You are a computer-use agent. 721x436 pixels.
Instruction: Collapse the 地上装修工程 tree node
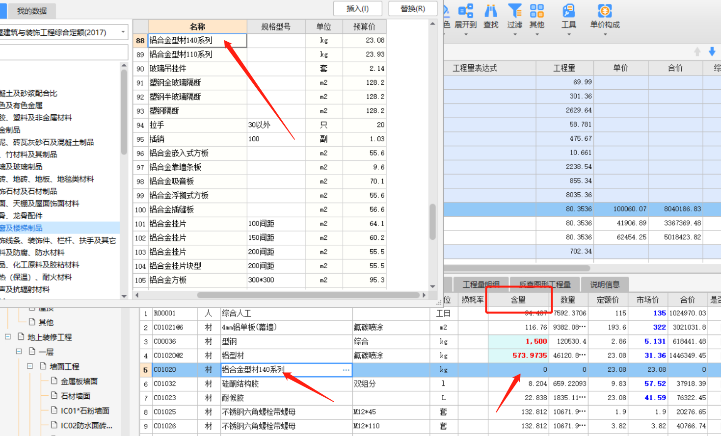coord(8,337)
